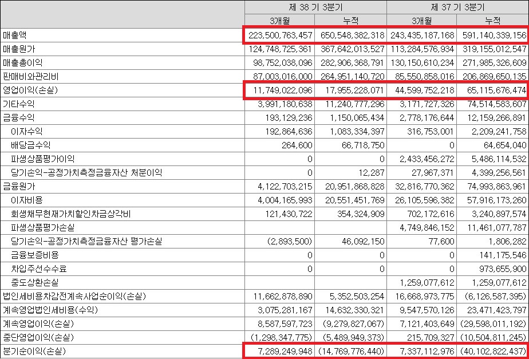Screen dimensions: 529x359
Task: Select the 매출총이익 row label
Action: [22, 62]
